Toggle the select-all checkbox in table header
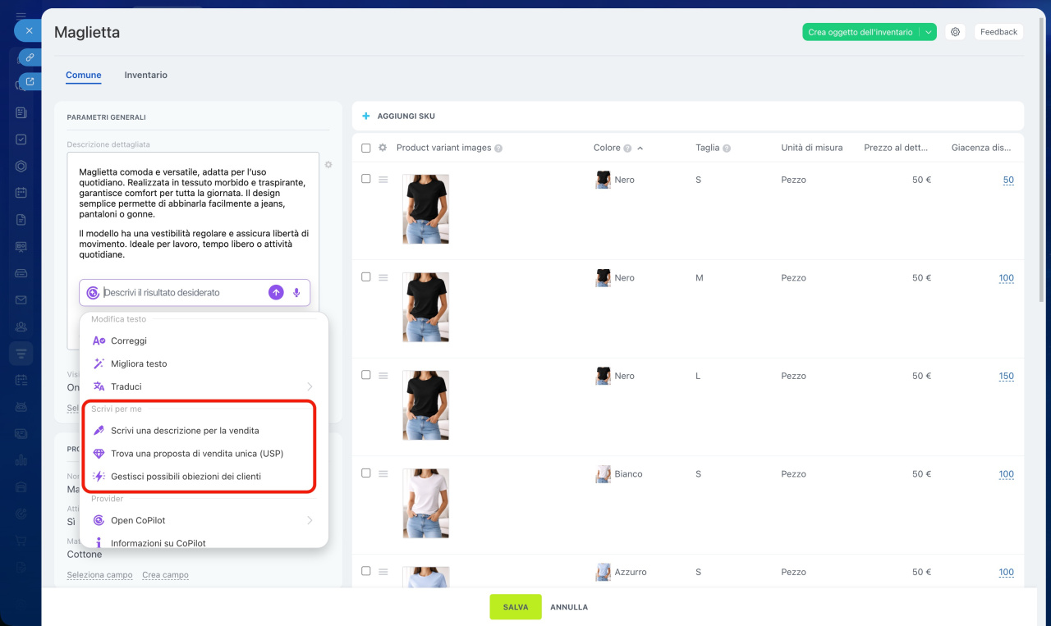Image resolution: width=1051 pixels, height=626 pixels. [x=366, y=148]
